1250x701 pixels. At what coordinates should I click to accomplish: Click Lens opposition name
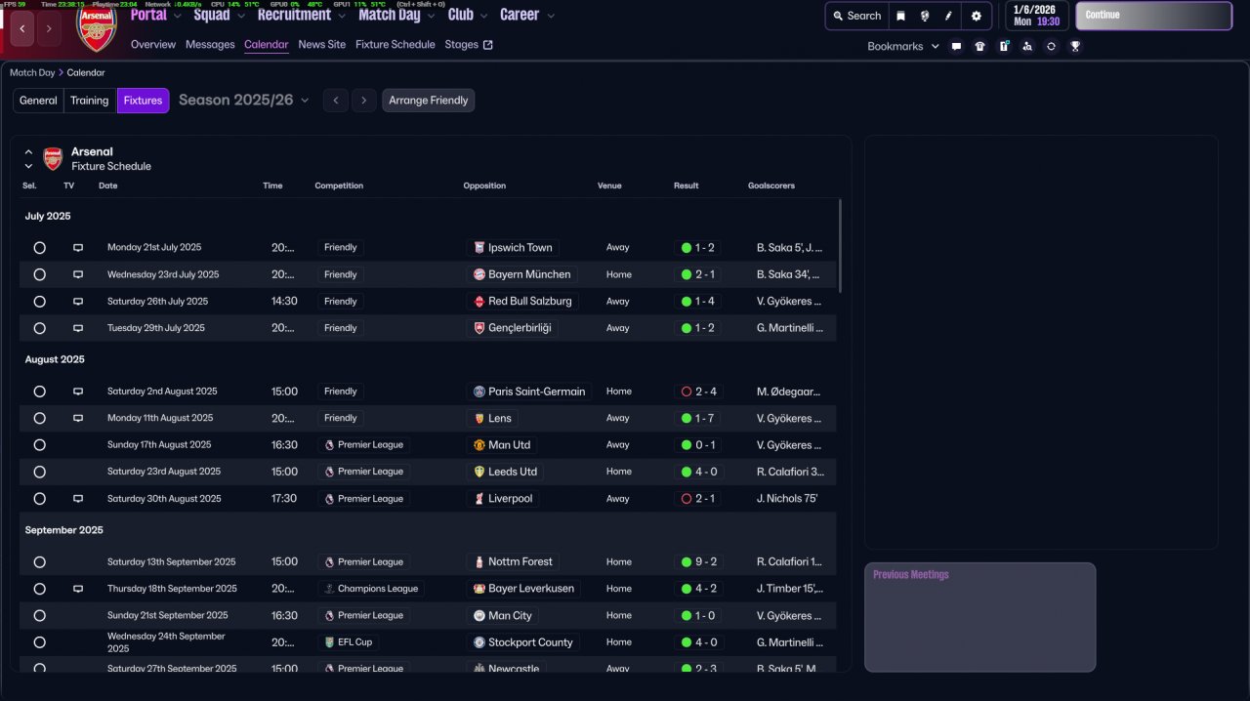click(x=499, y=419)
